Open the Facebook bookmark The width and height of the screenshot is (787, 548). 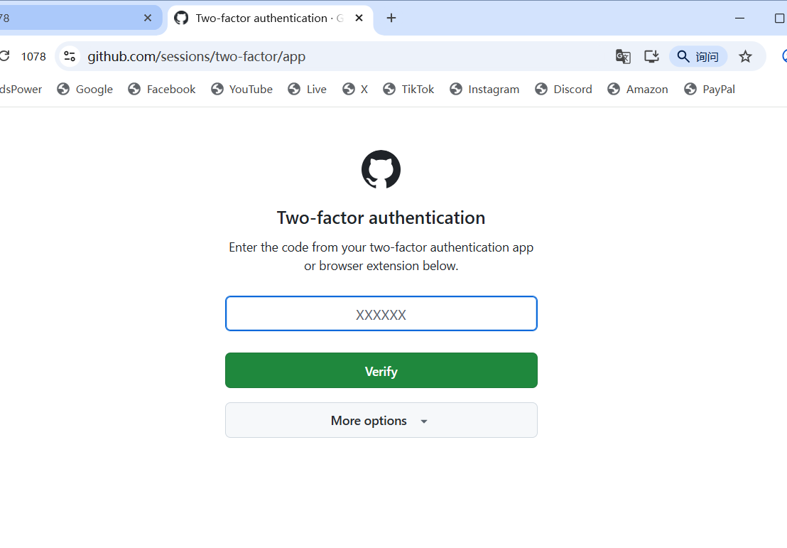[162, 89]
